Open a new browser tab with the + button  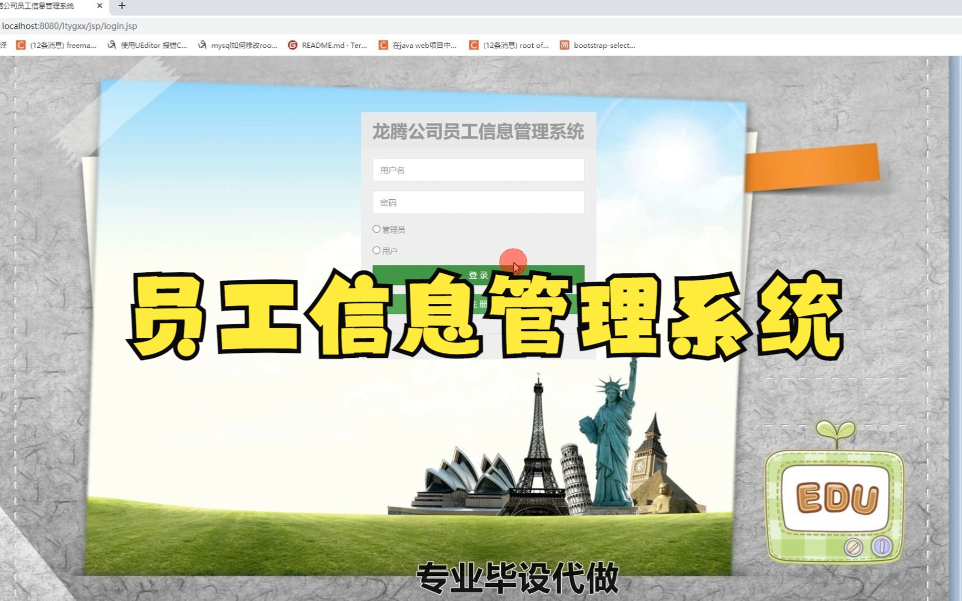click(121, 6)
